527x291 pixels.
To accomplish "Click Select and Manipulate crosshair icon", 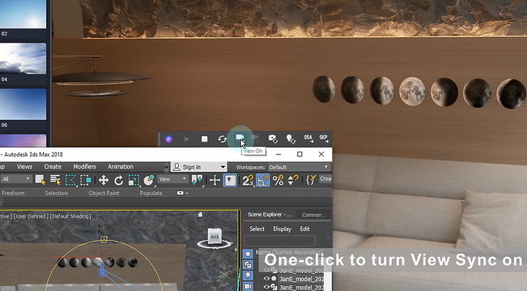I will click(215, 180).
